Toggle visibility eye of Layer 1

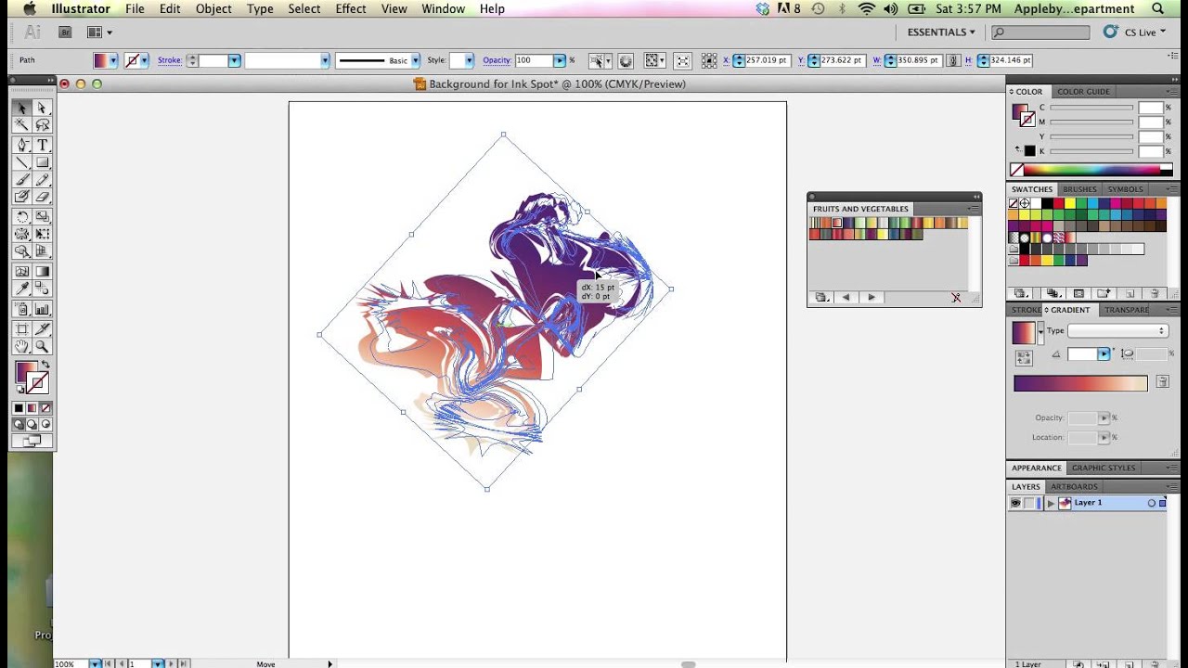[1015, 503]
